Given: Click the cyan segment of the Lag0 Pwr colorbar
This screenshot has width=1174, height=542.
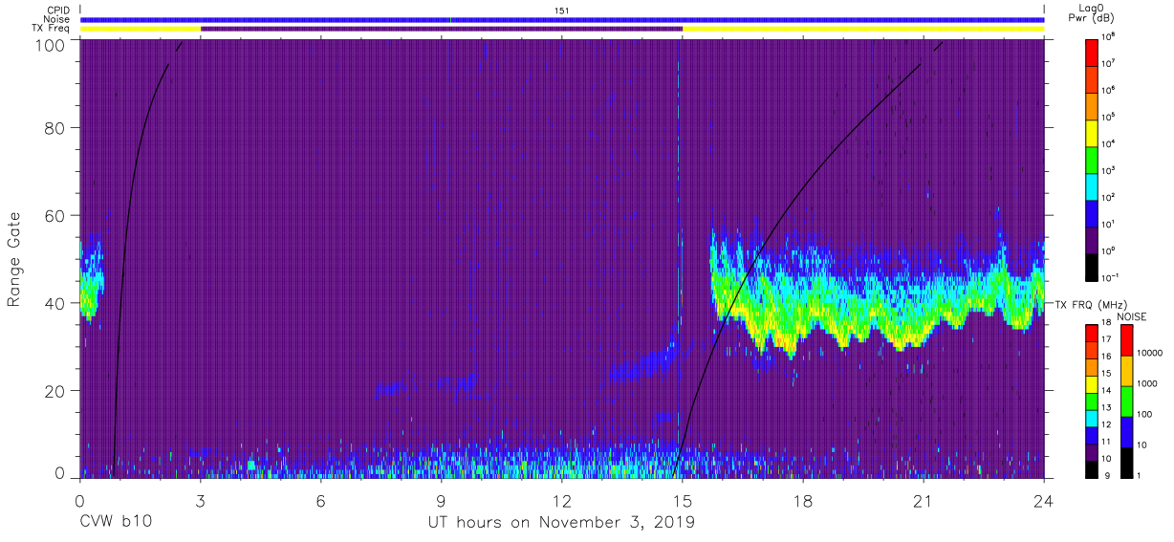Looking at the screenshot, I should (1094, 186).
